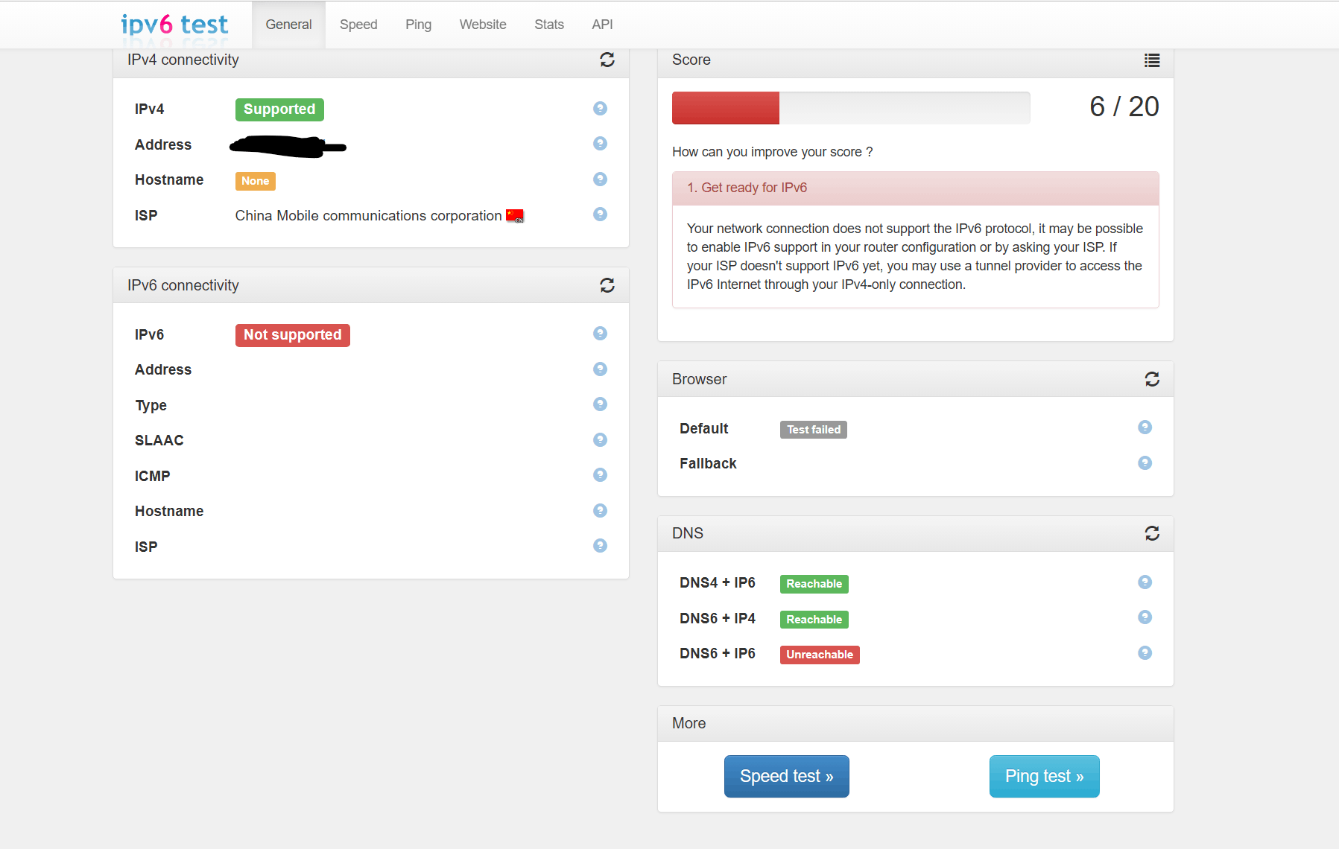This screenshot has height=849, width=1339.
Task: Switch to the General tab
Action: (288, 25)
